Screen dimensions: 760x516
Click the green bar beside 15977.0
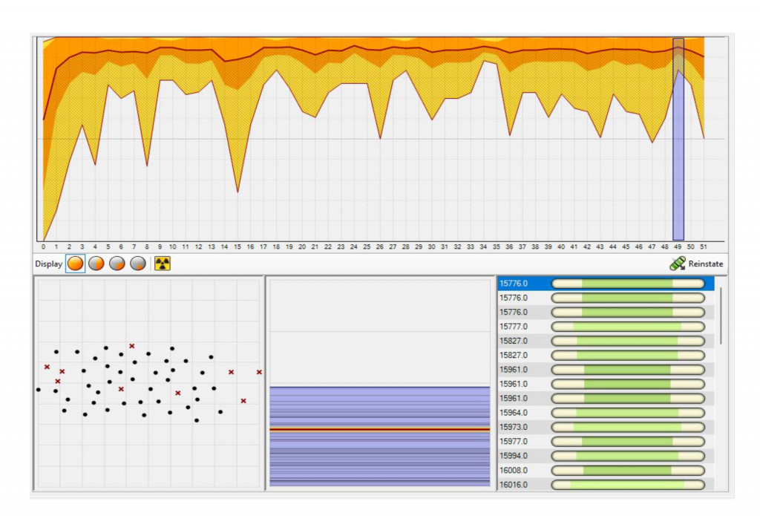[627, 442]
